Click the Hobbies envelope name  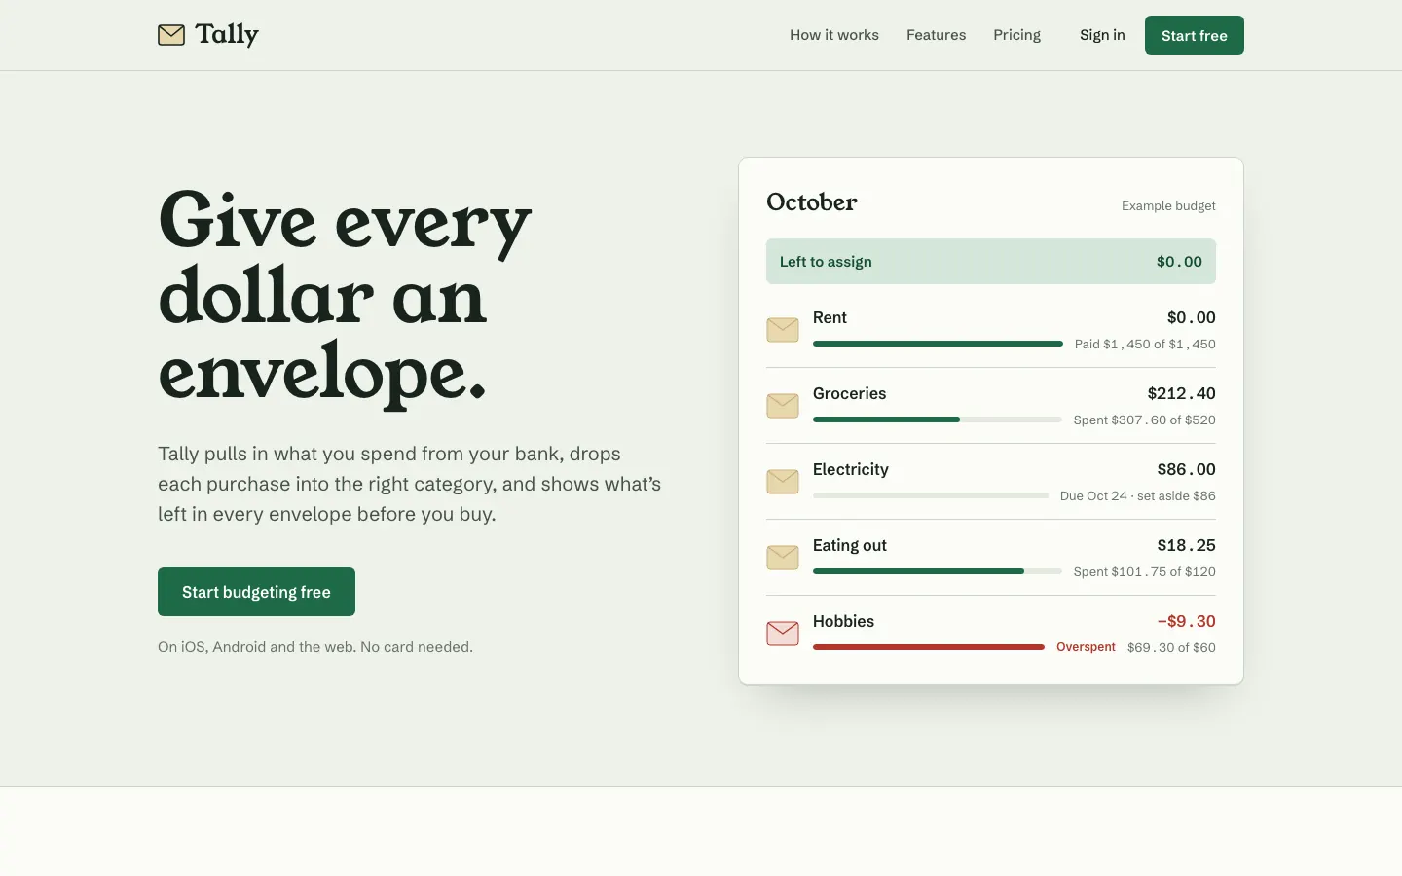(843, 622)
